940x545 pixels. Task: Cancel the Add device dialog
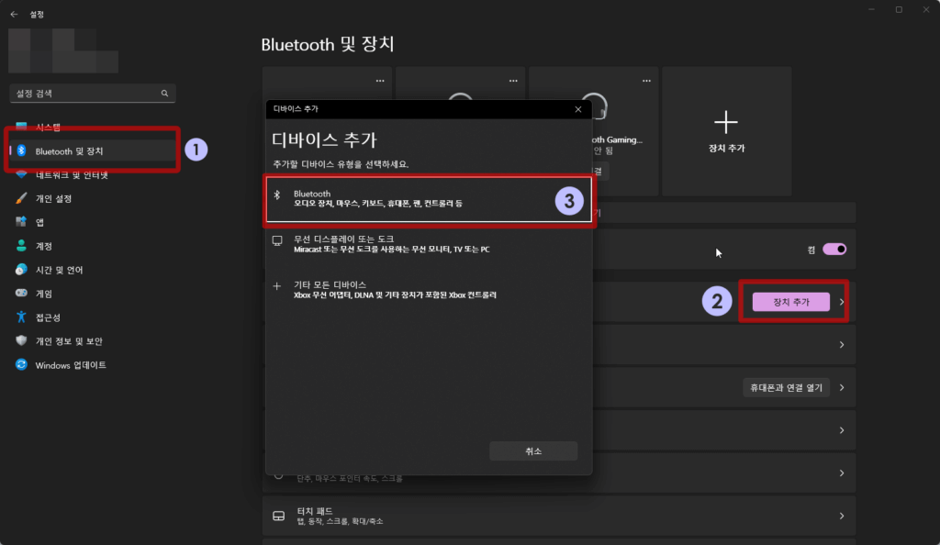533,450
